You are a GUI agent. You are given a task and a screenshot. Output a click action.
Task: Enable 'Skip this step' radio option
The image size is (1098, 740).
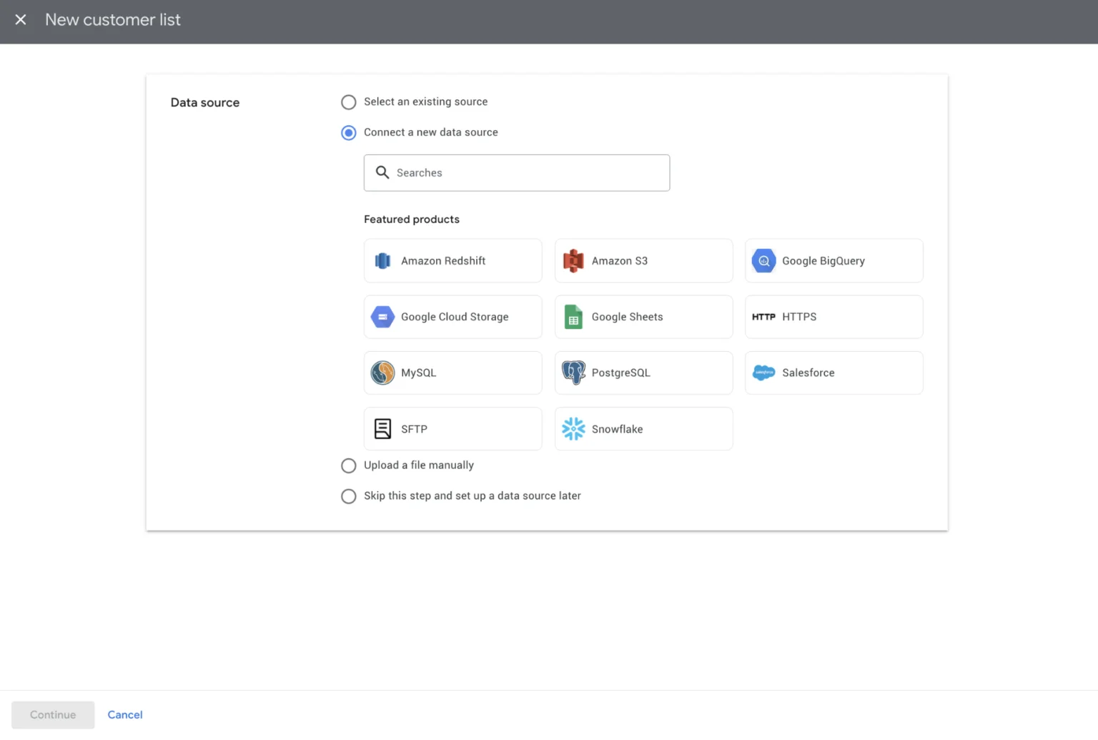point(349,496)
